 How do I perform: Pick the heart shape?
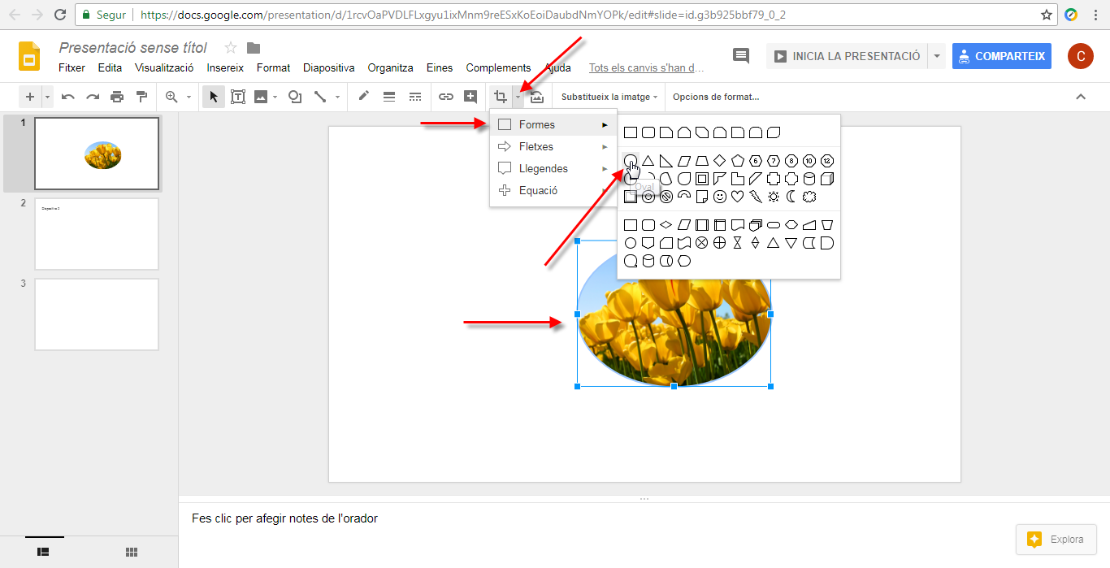(x=738, y=197)
